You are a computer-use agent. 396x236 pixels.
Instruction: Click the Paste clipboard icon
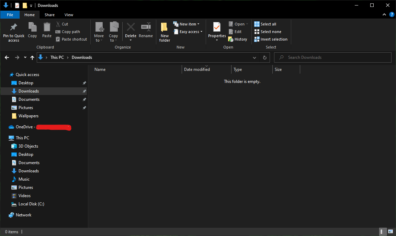click(x=47, y=27)
